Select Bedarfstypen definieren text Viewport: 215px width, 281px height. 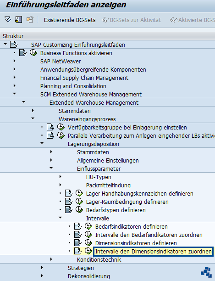tap(116, 210)
